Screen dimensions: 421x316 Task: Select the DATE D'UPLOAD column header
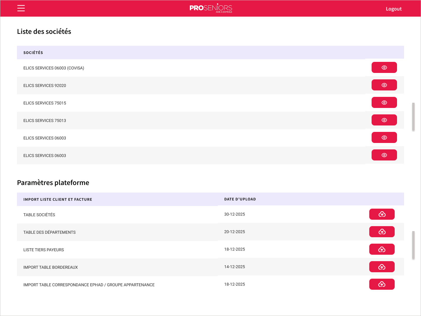coord(240,199)
